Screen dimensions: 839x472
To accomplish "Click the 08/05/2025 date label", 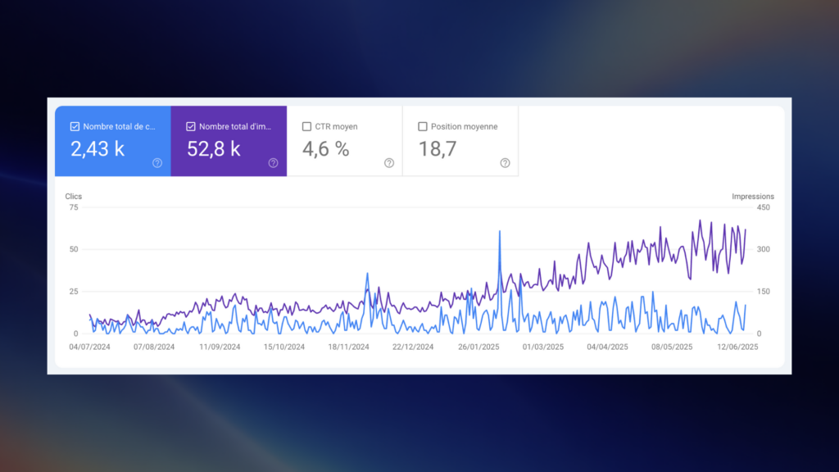I will click(x=673, y=347).
